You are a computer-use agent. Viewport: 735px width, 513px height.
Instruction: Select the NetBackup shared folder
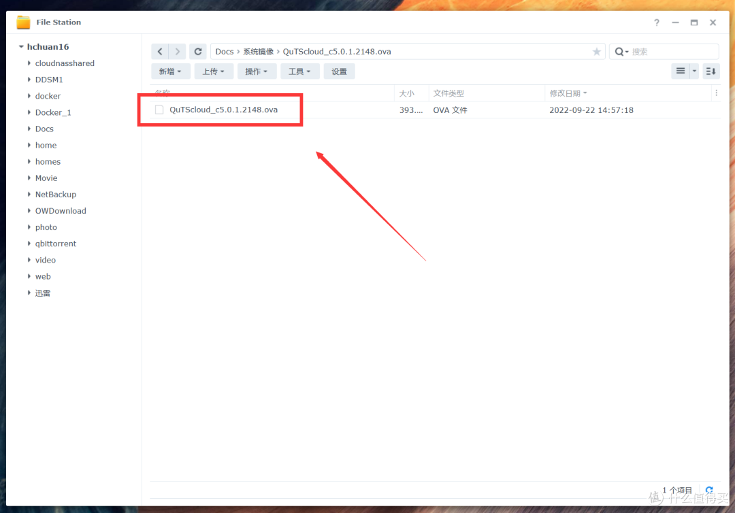tap(56, 195)
